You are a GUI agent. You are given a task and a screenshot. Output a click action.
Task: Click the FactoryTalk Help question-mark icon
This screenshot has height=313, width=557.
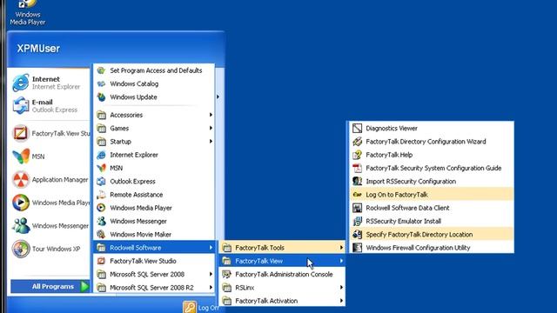pyautogui.click(x=357, y=155)
